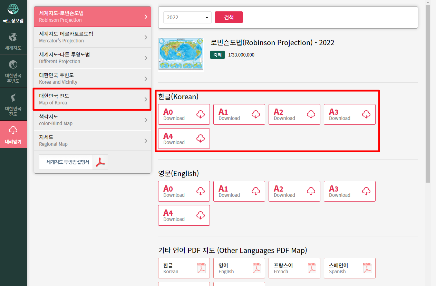The image size is (436, 286).
Task: Expand chevron on Mercator's Projection row
Action: 146,37
